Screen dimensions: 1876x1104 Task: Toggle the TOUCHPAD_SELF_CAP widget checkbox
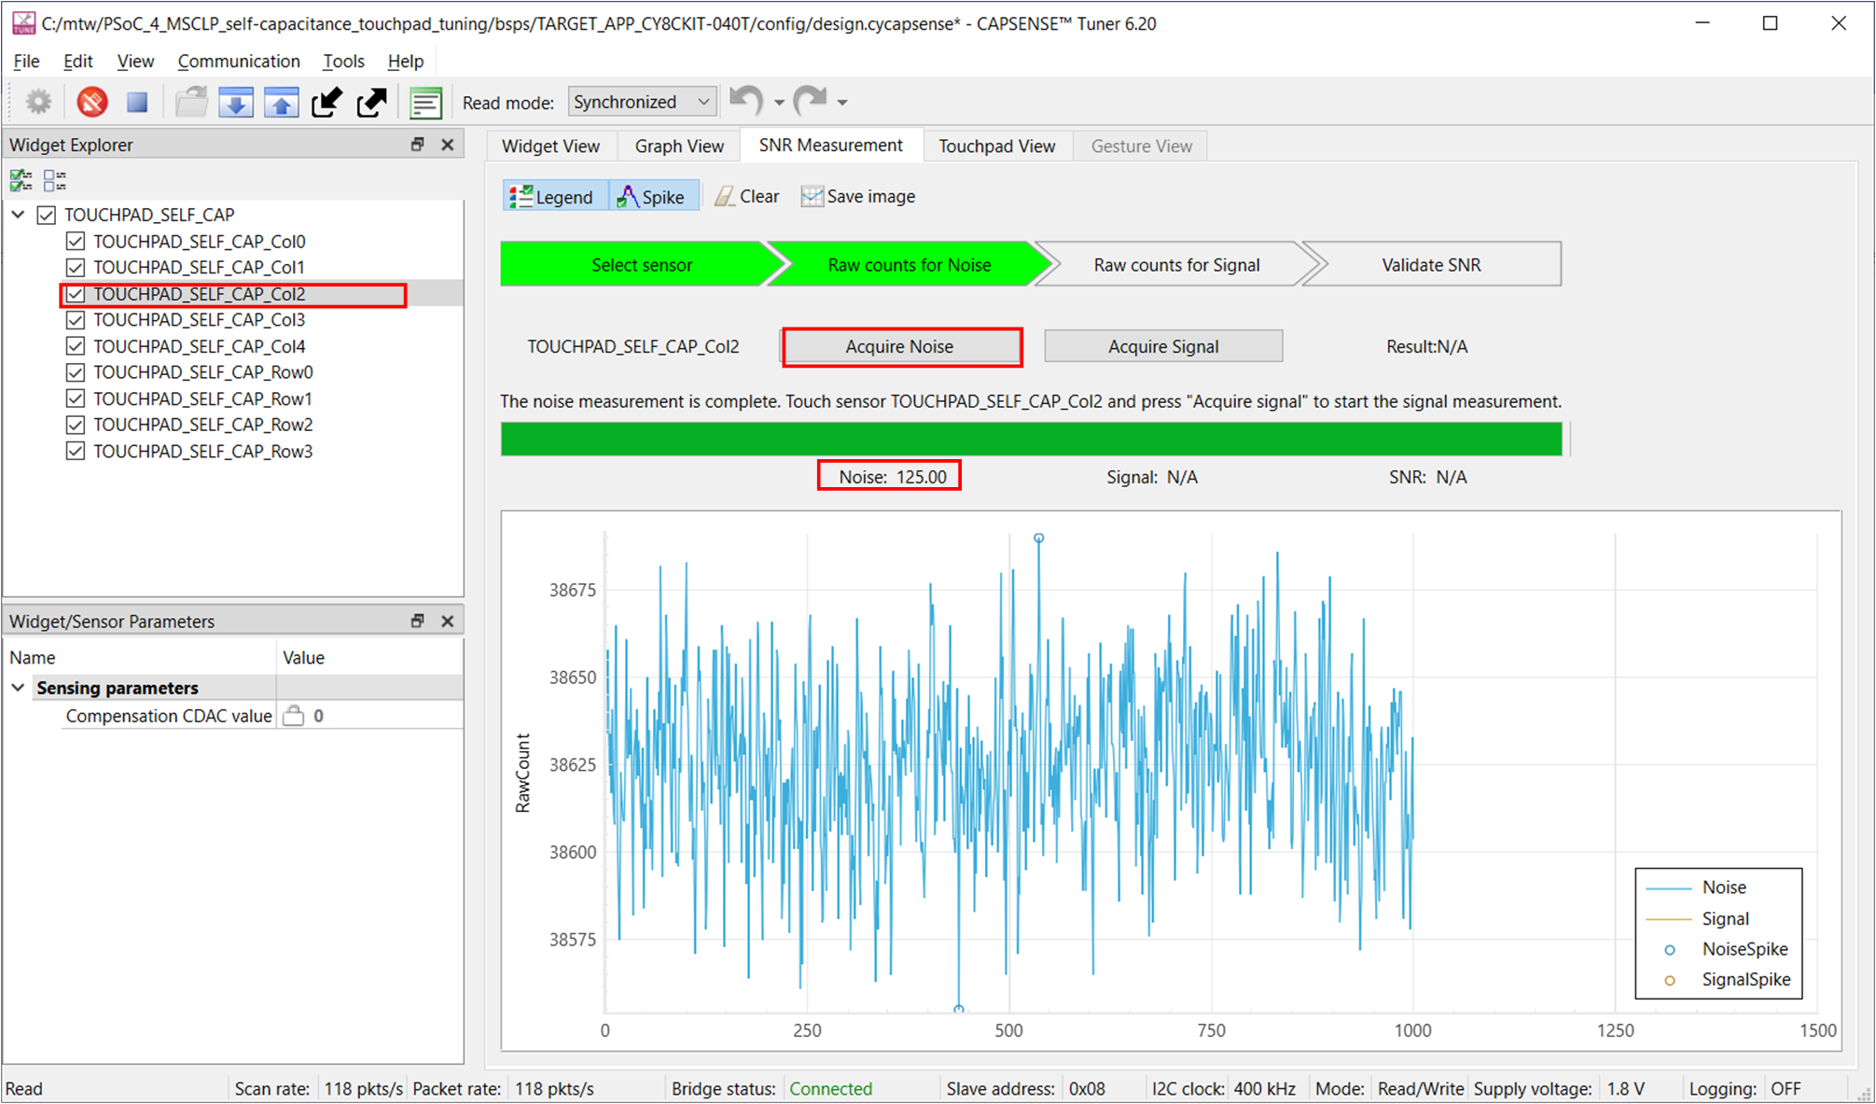[47, 215]
